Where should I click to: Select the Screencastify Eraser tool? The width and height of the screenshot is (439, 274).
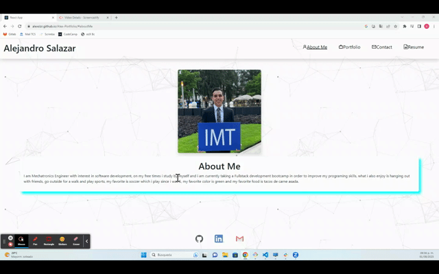(x=76, y=241)
